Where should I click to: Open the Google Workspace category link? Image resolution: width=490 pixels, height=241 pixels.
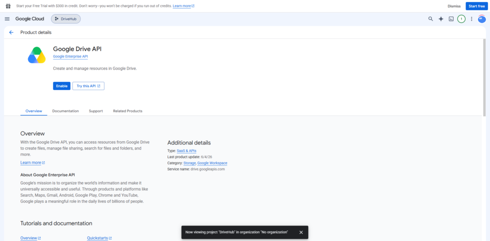point(212,163)
